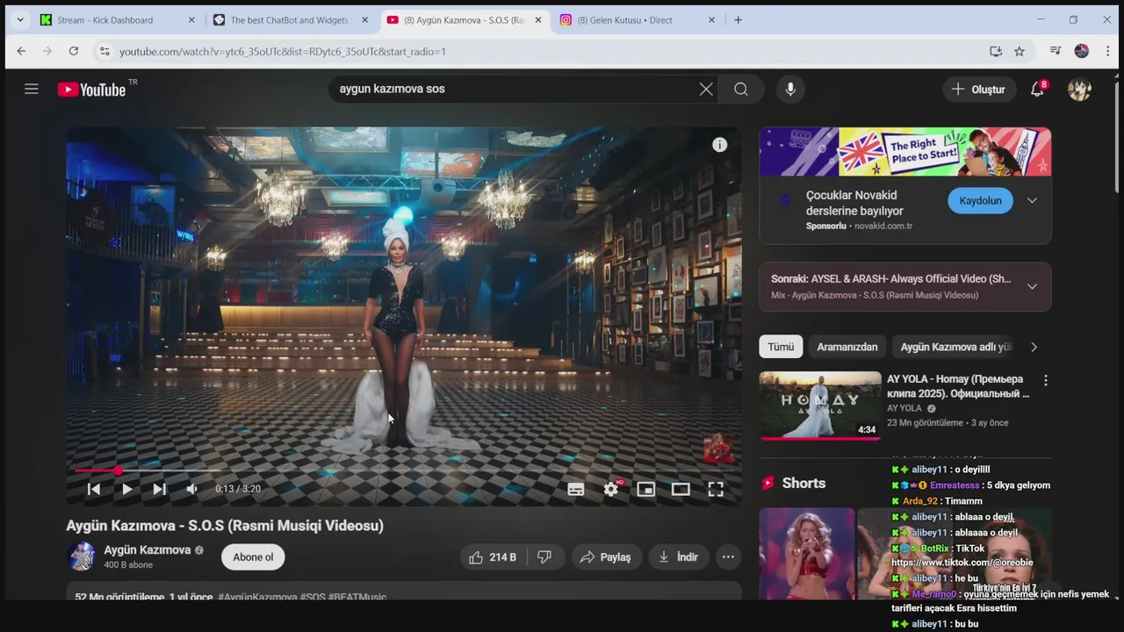Open the YouTube guide hamburger menu

coord(32,89)
